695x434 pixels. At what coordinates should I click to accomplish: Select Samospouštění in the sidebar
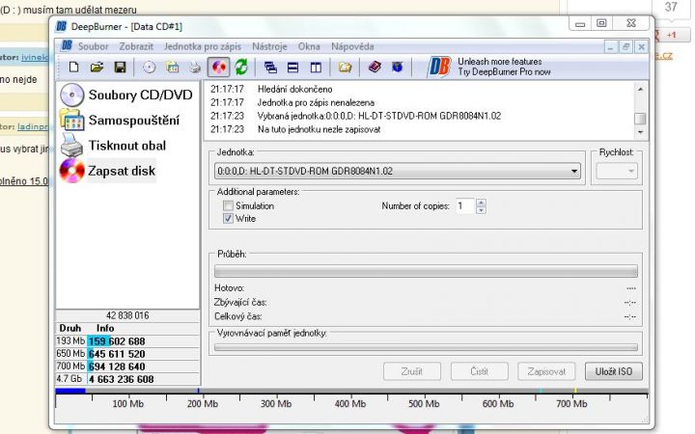[x=120, y=120]
